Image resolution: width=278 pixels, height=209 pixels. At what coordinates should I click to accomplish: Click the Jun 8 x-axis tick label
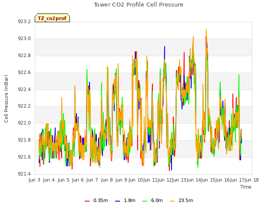[107, 180]
